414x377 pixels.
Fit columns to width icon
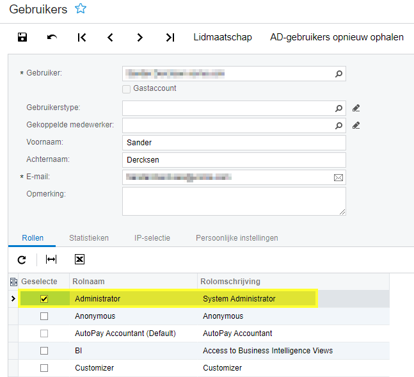coord(51,259)
